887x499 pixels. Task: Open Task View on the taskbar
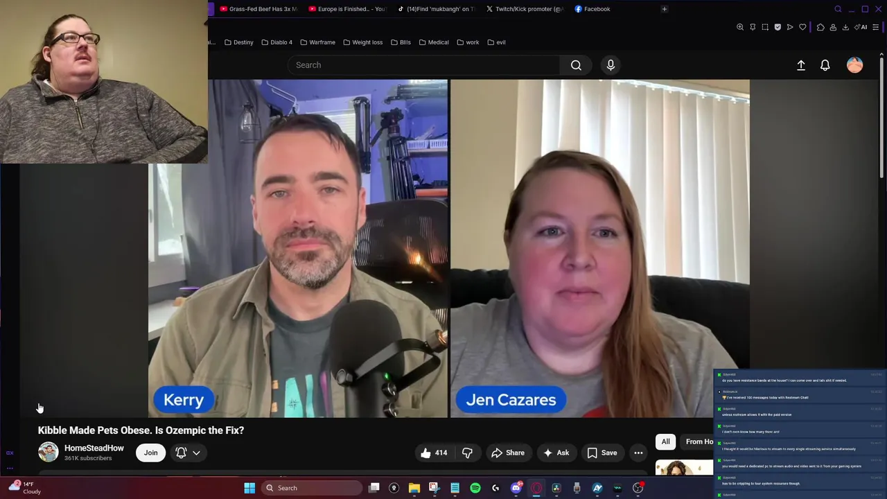pyautogui.click(x=374, y=488)
